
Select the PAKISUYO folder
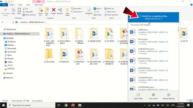pos(64,56)
